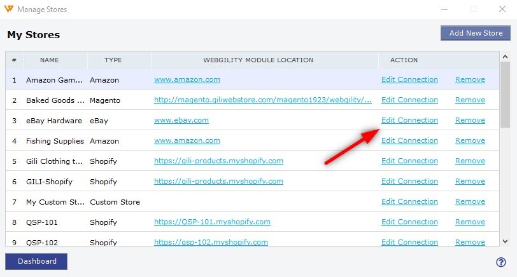Close the Manage Stores window
This screenshot has width=517, height=277.
(502, 9)
